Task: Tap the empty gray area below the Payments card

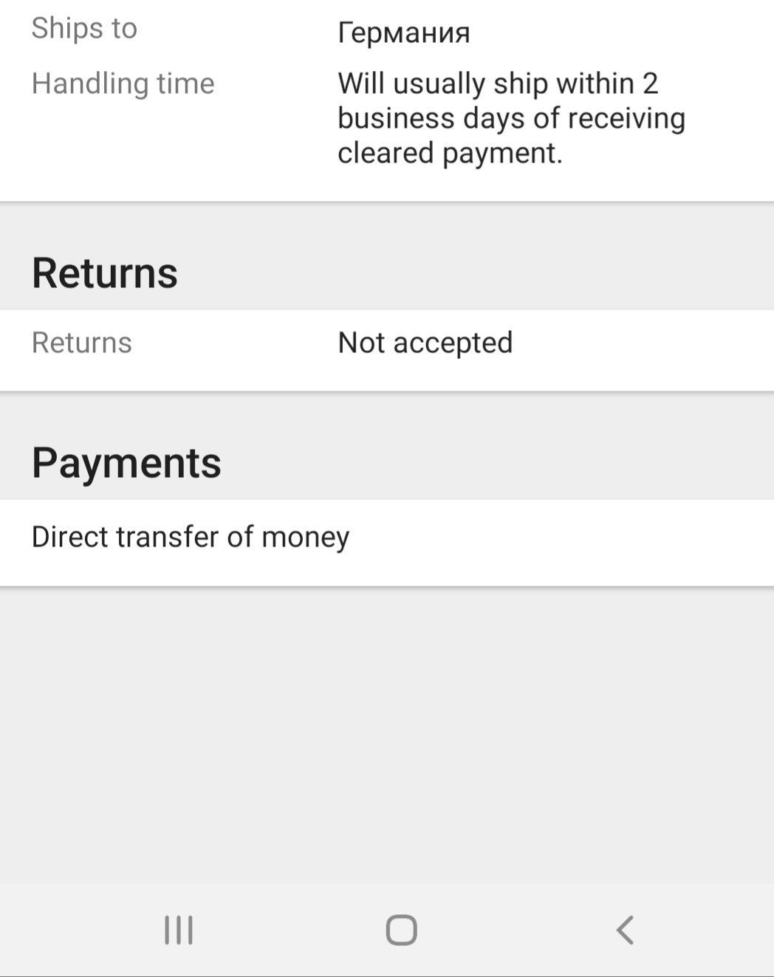Action: (387, 731)
